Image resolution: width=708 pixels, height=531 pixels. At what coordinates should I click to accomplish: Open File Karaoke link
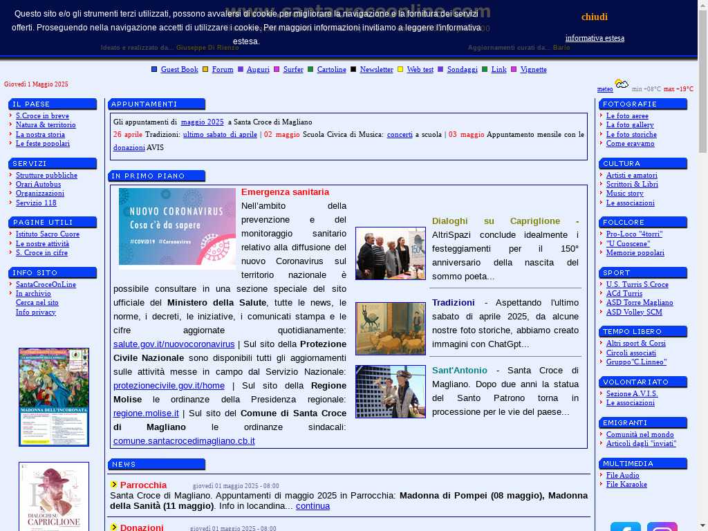[x=626, y=484]
